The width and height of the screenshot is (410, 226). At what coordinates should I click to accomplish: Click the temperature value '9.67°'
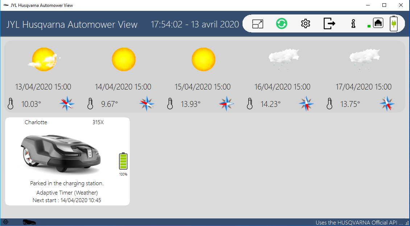point(109,104)
